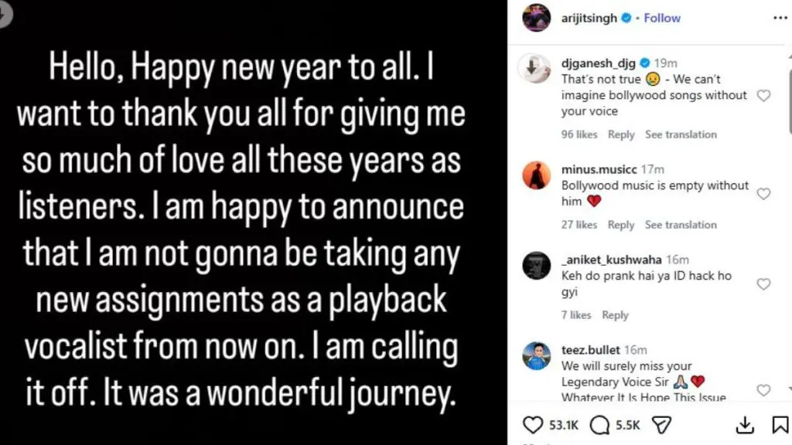Screen dimensions: 792x445
Task: Download the post using the arrow icon
Action: [745, 424]
